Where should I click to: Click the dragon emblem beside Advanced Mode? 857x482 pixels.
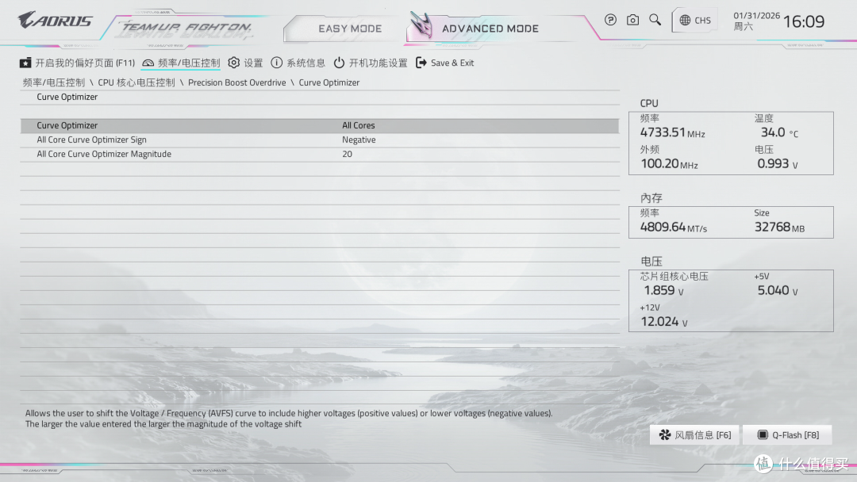421,25
